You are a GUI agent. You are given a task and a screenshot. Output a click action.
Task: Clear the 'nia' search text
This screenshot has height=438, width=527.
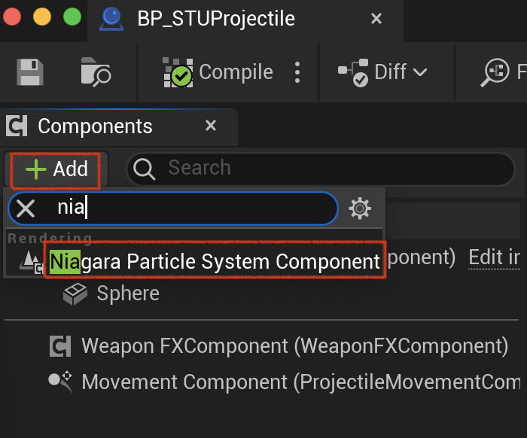pos(26,208)
